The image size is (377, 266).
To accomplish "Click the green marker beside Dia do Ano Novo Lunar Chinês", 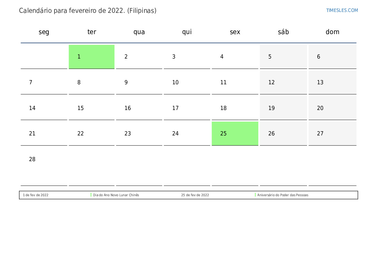I will [91, 195].
